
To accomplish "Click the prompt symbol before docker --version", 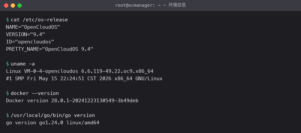I will (7, 93).
